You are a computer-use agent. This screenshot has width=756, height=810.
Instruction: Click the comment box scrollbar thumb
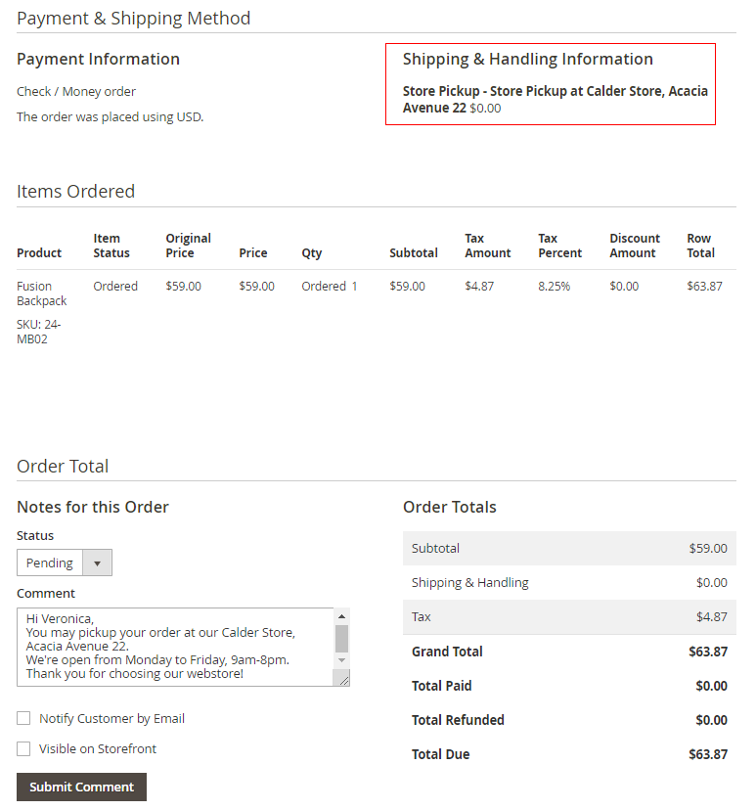click(x=341, y=638)
